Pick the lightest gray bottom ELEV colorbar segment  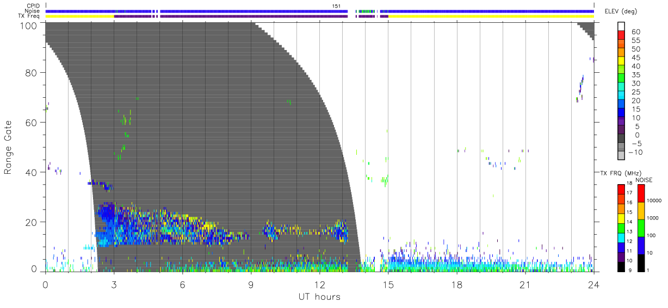click(x=621, y=156)
